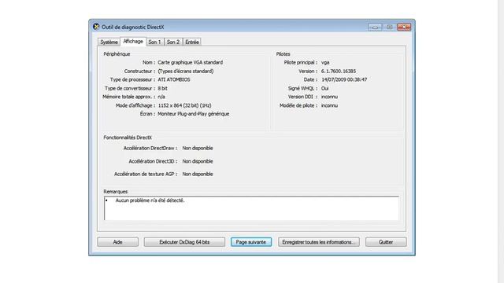Click '(Types d'écrans standard)' value
The image size is (504, 283).
point(186,71)
